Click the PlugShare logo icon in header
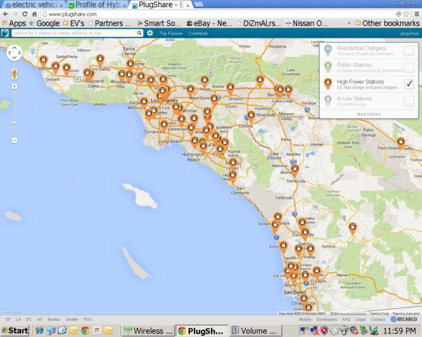The height and width of the screenshot is (337, 422). click(x=5, y=33)
